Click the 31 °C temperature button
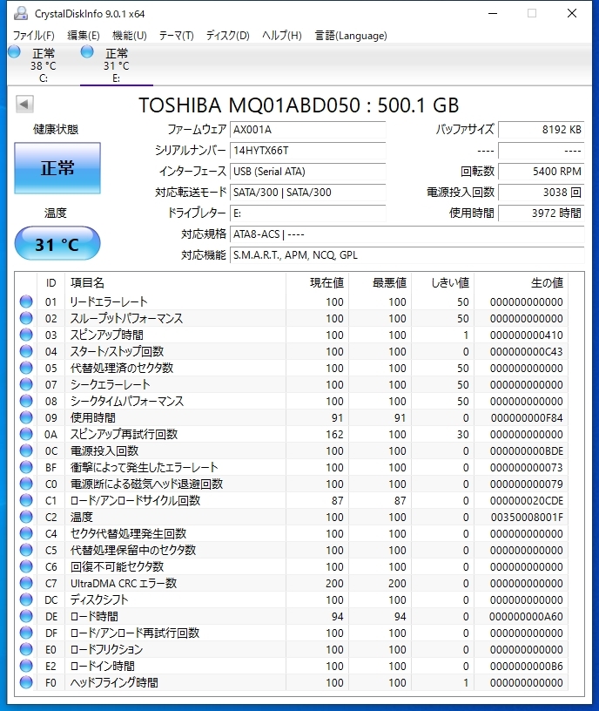Image resolution: width=599 pixels, height=711 pixels. pos(57,244)
